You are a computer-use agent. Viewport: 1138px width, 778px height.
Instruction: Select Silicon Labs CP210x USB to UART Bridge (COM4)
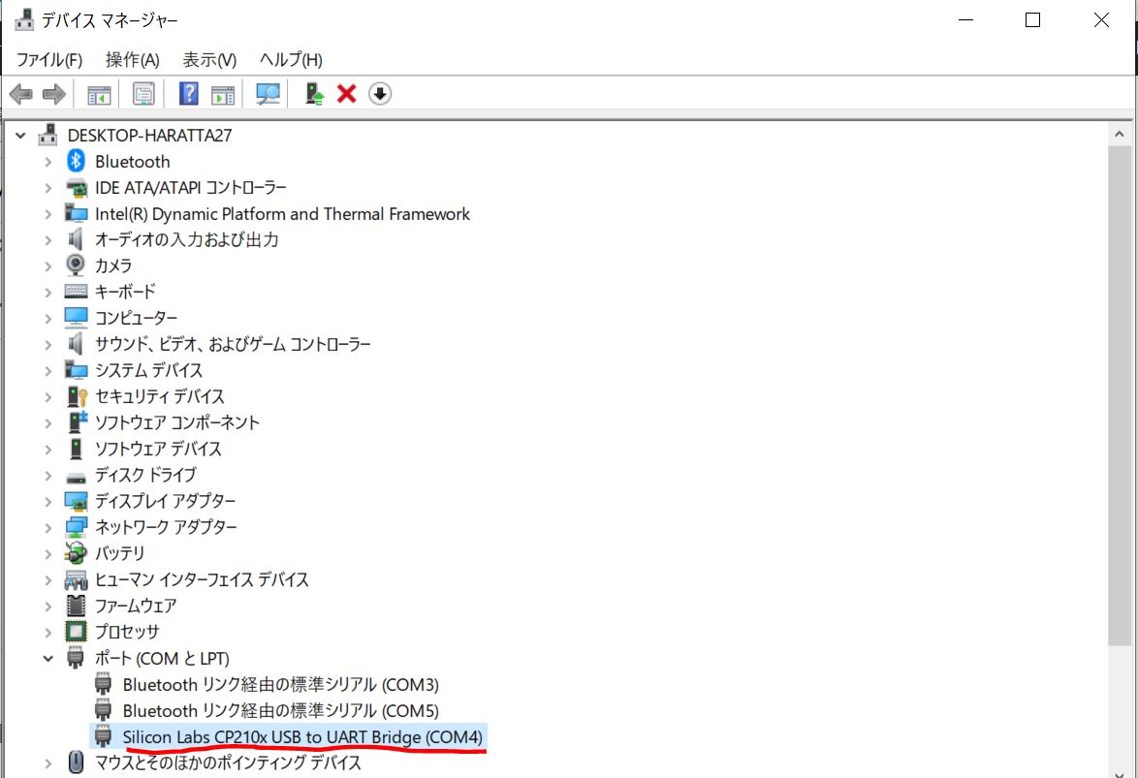coord(302,736)
